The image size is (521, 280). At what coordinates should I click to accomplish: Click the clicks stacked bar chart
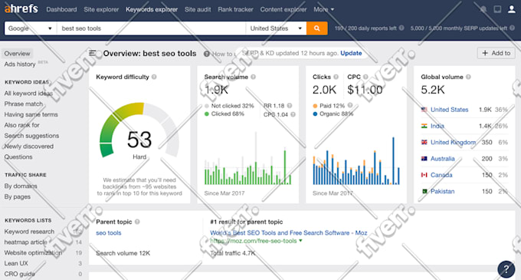[356, 161]
